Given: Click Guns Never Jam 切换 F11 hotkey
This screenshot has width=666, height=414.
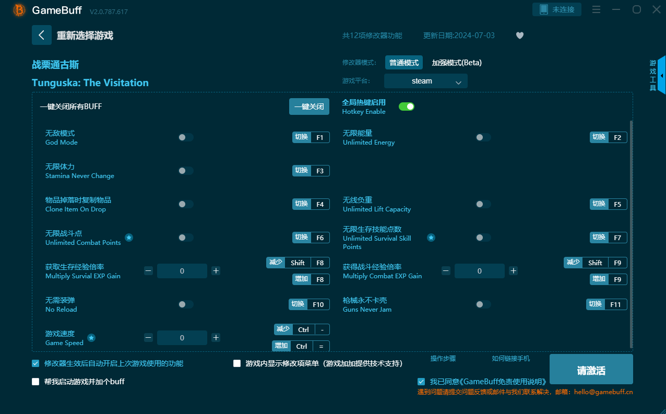Looking at the screenshot, I should (606, 304).
